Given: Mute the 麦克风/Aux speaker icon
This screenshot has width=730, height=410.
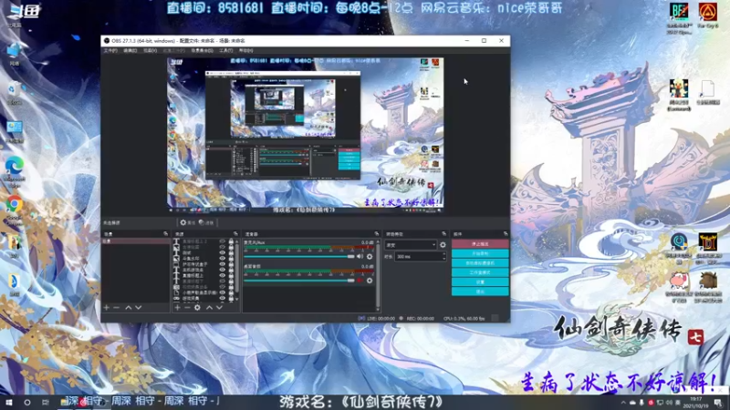Looking at the screenshot, I should [x=360, y=257].
